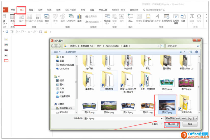
Task: Click the 缩放定位 zoom icon
Action: point(107,19)
